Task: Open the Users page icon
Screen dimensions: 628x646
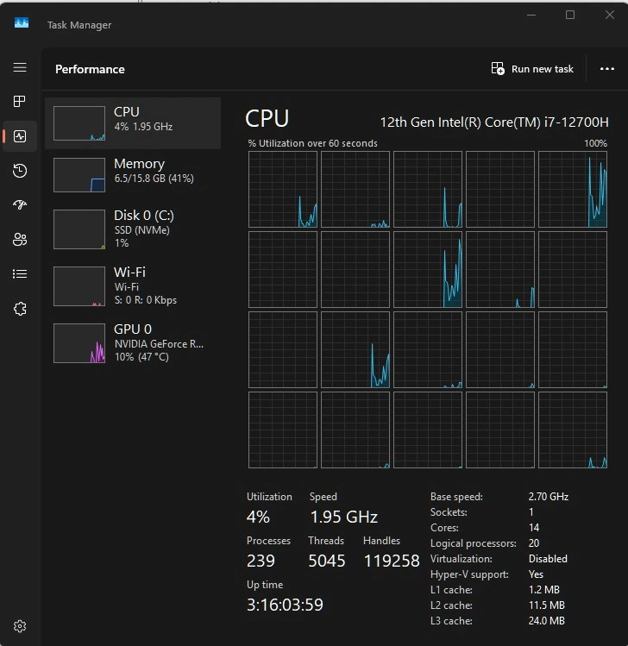Action: click(20, 240)
